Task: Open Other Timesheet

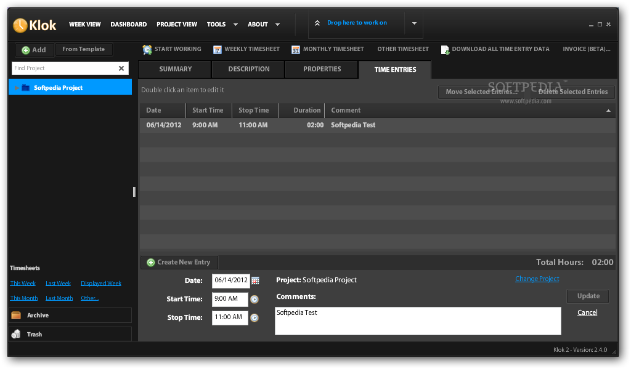Action: tap(403, 49)
